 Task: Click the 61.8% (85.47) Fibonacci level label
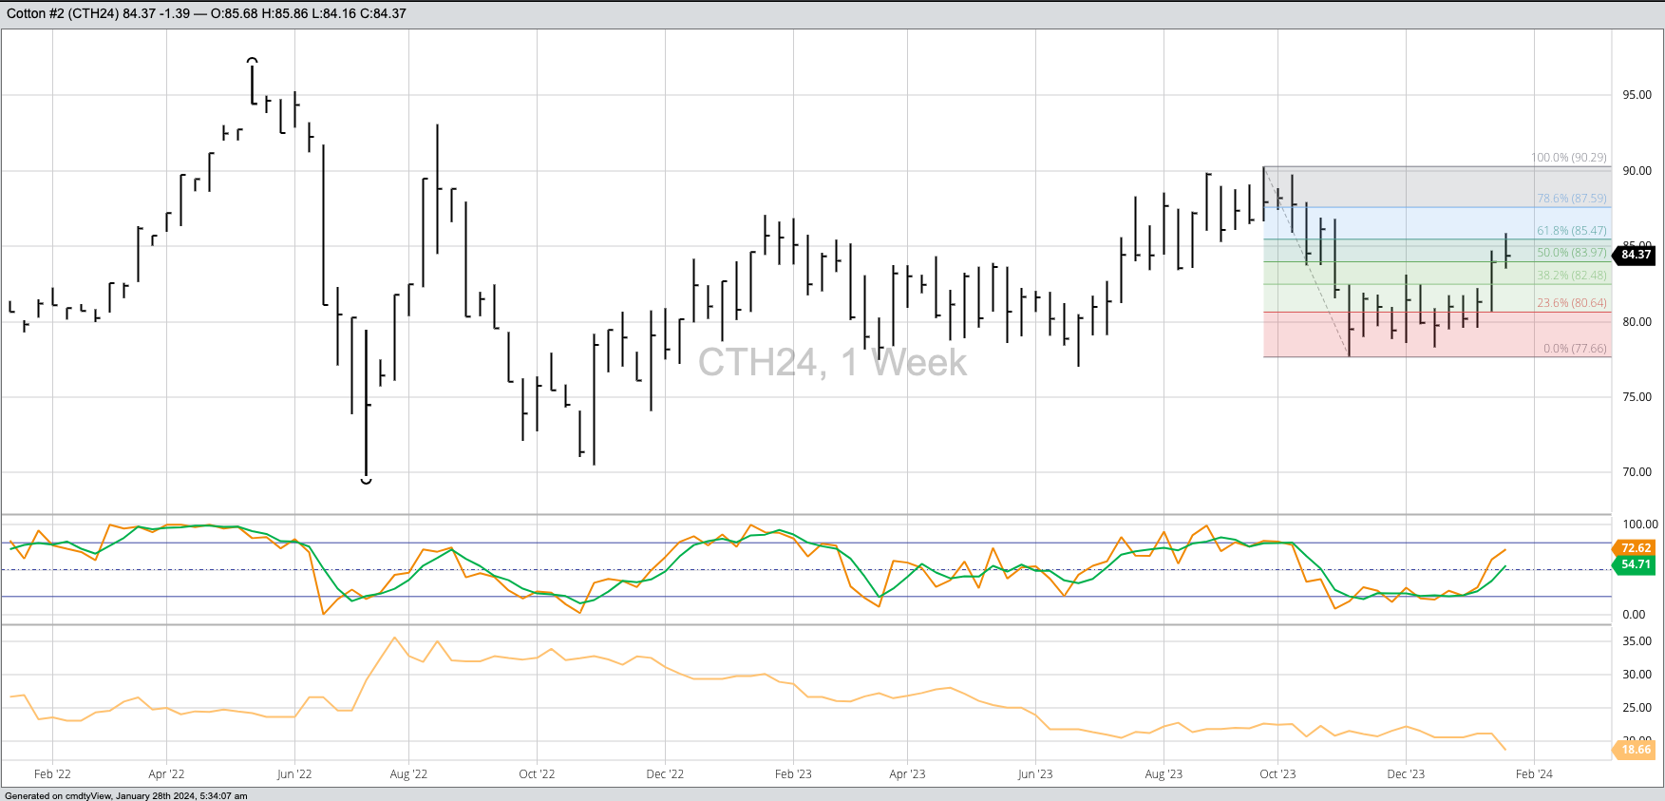pyautogui.click(x=1571, y=231)
